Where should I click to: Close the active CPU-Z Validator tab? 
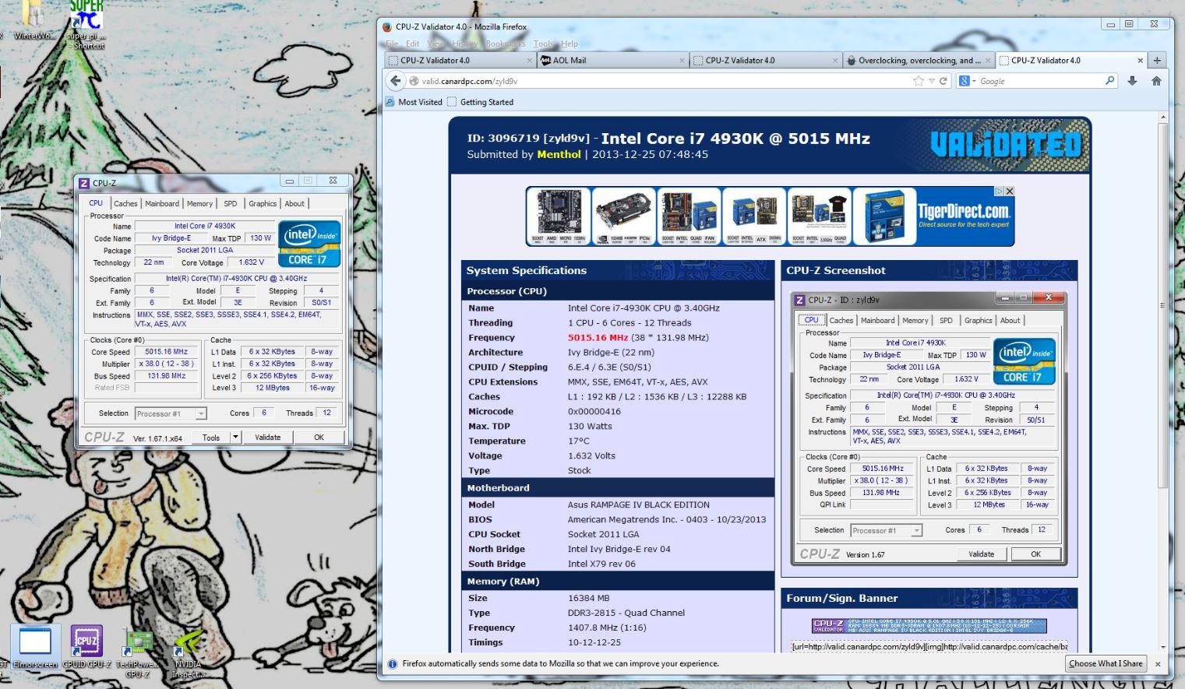tap(1140, 60)
